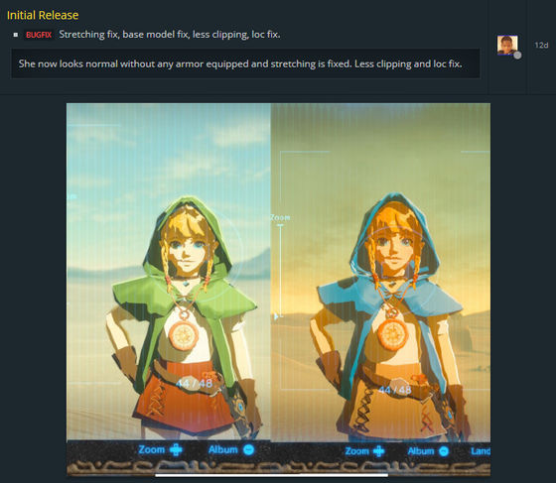
Task: Click the right Zoom label
Action: click(356, 451)
